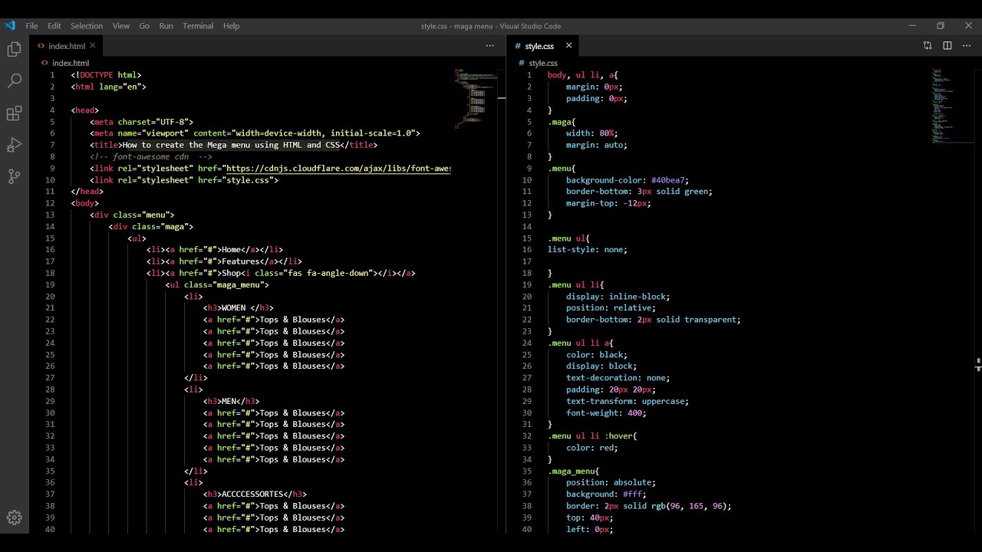Screen dimensions: 982x552
Task: Open the View menu
Action: click(121, 25)
